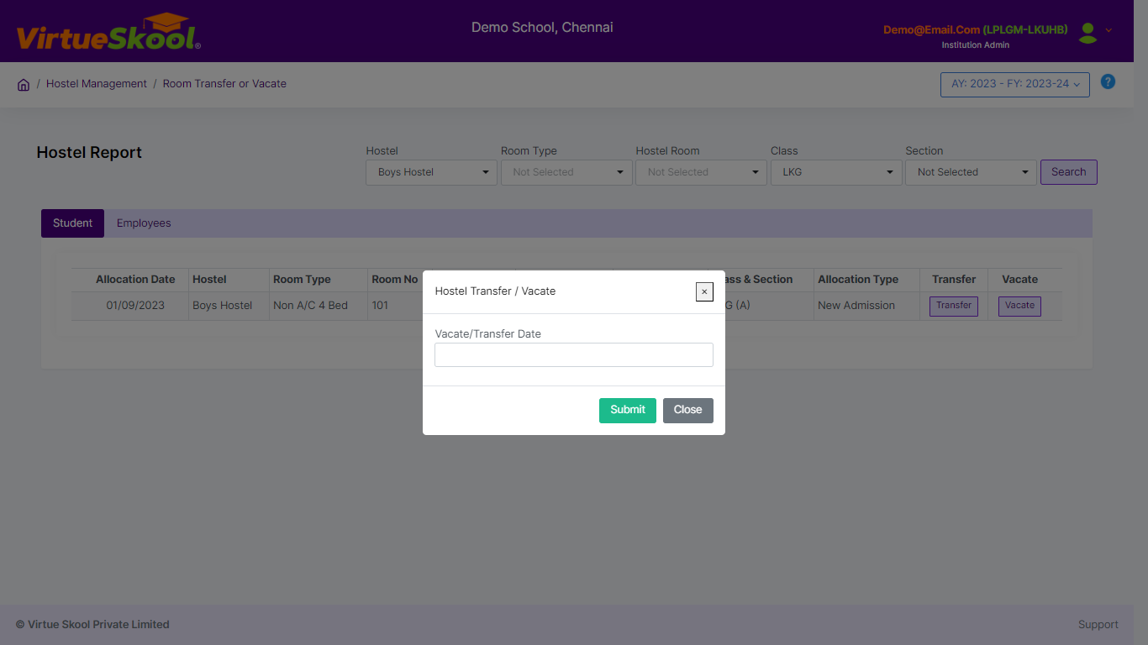Open the AY: 2023 - FY: 2023-24 selector
Viewport: 1148px width, 645px height.
click(x=1014, y=84)
